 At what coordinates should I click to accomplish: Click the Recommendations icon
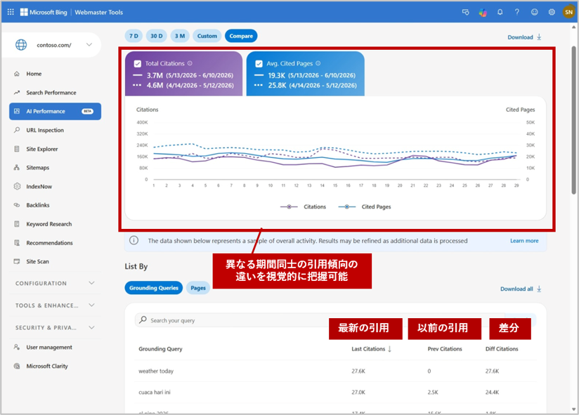[17, 243]
